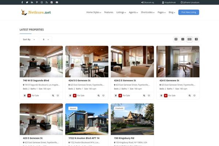This screenshot has height=146, width=219.
Task: Open the Instagram social link
Action: point(42,3)
